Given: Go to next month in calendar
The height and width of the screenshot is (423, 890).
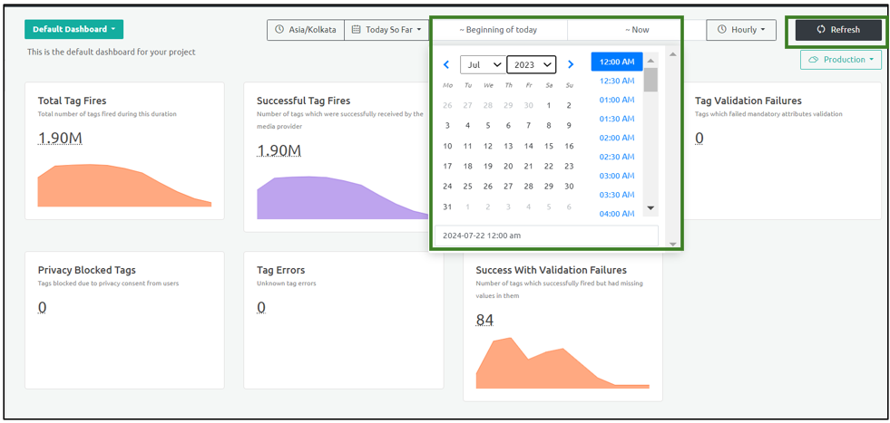Looking at the screenshot, I should 570,65.
